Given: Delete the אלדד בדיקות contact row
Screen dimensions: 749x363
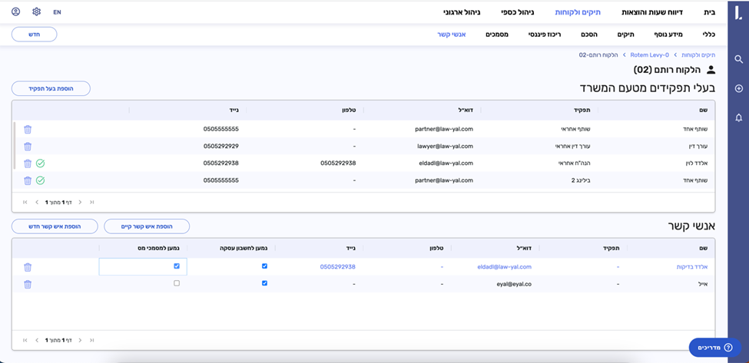Looking at the screenshot, I should point(28,267).
